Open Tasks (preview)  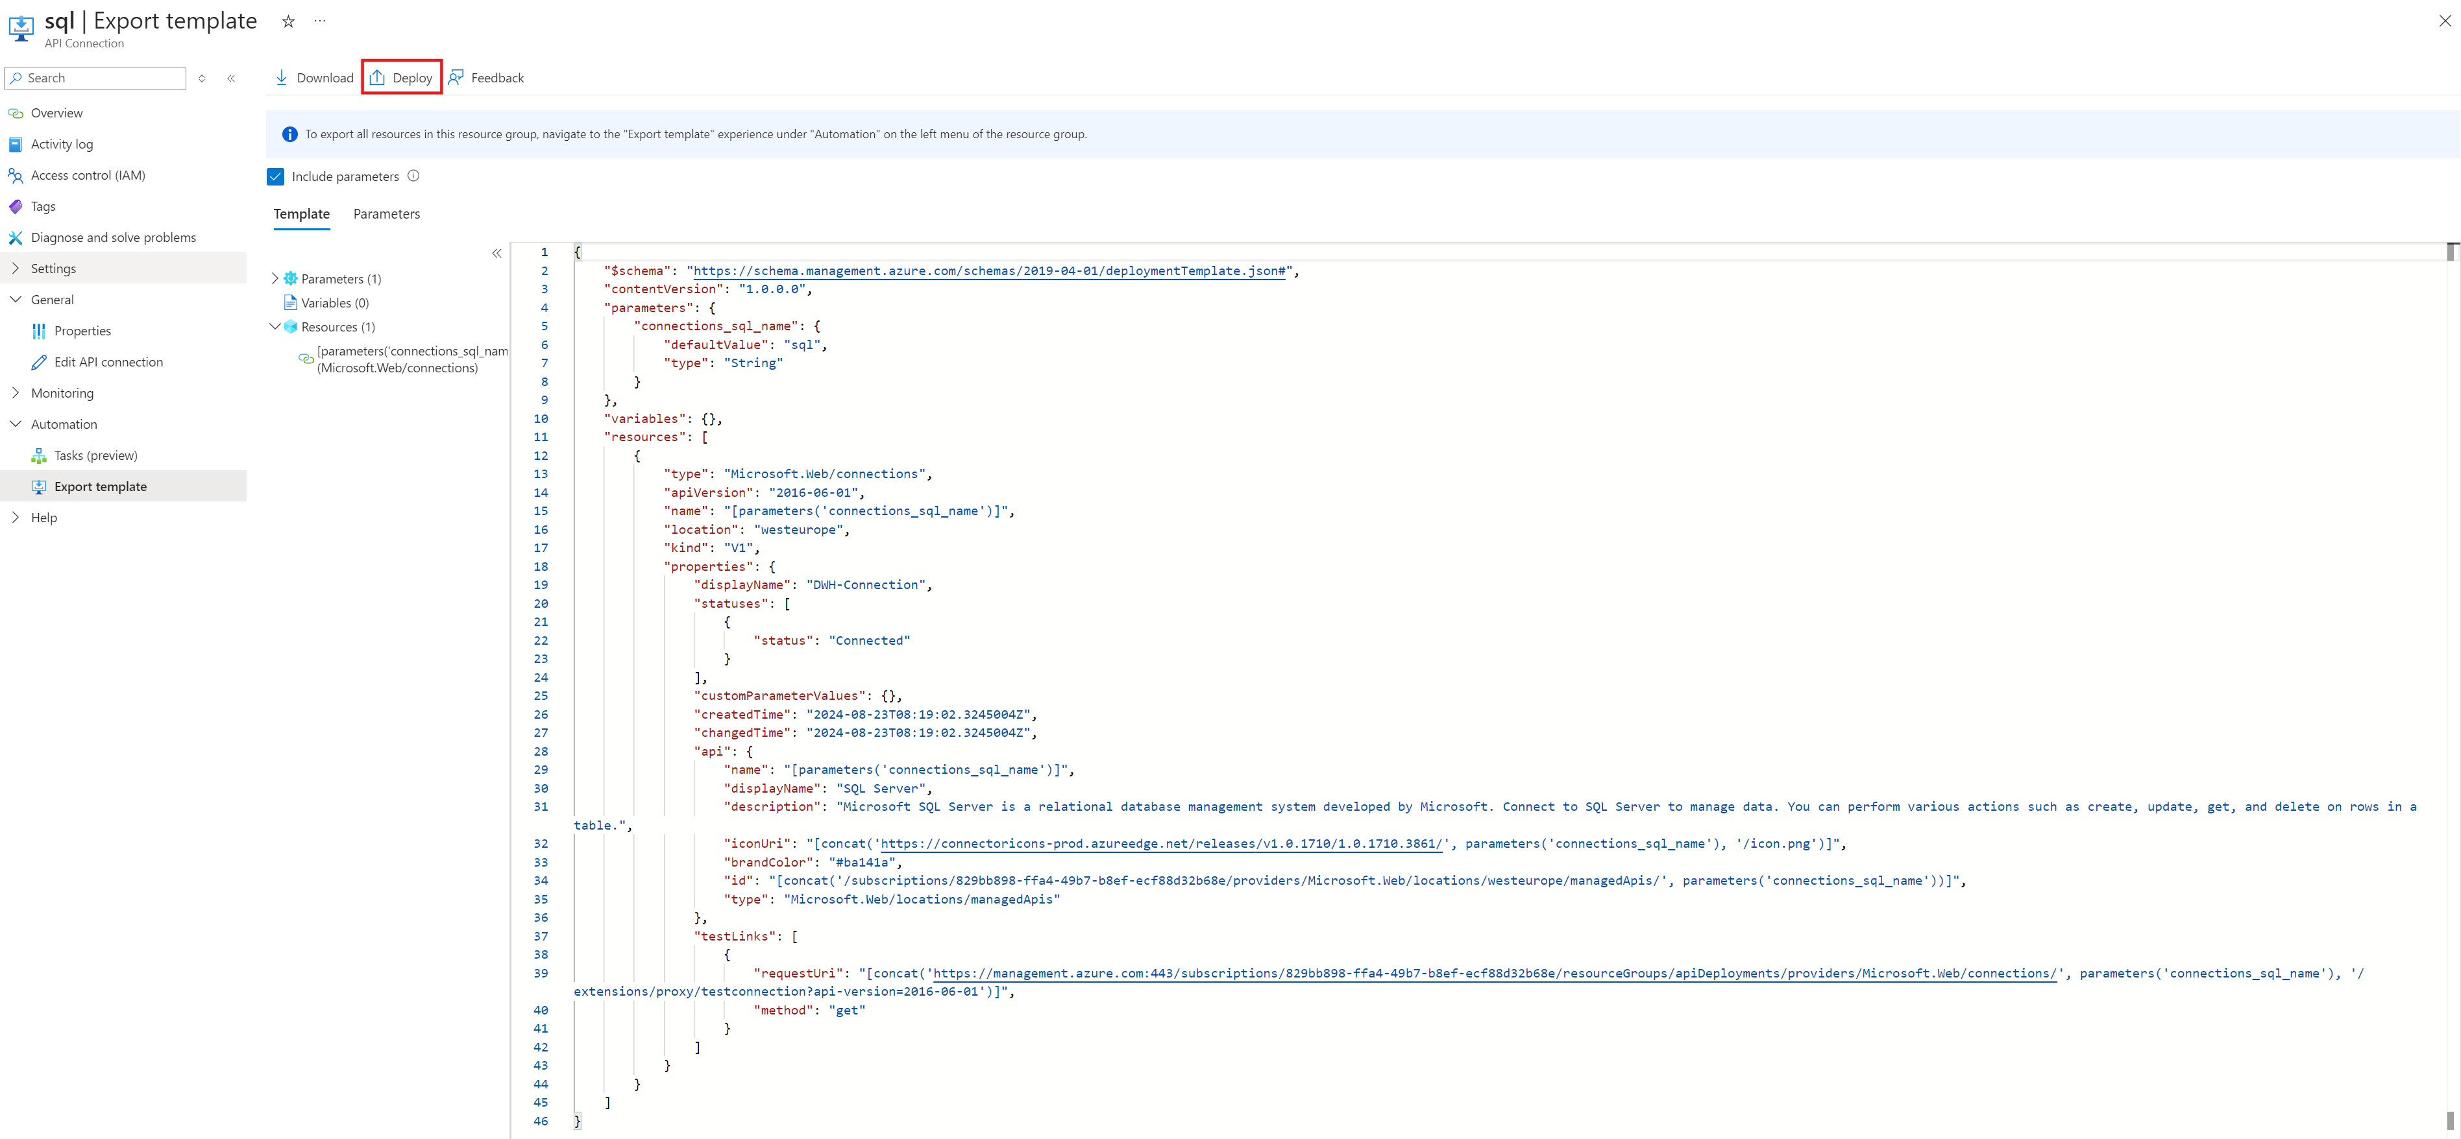[x=95, y=455]
